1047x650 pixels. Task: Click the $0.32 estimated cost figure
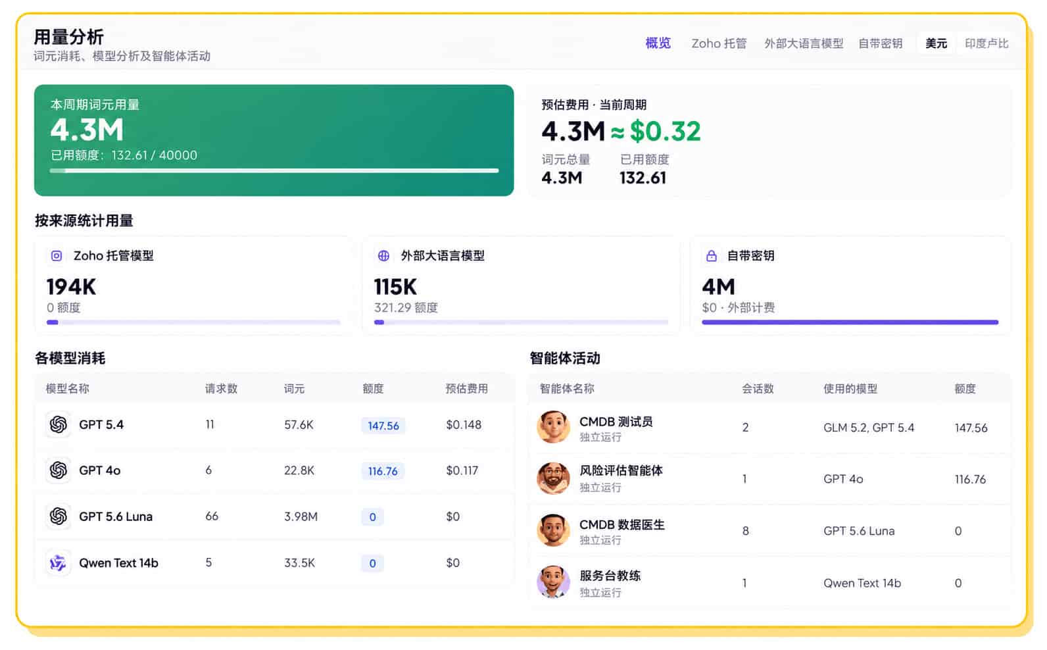pos(665,132)
